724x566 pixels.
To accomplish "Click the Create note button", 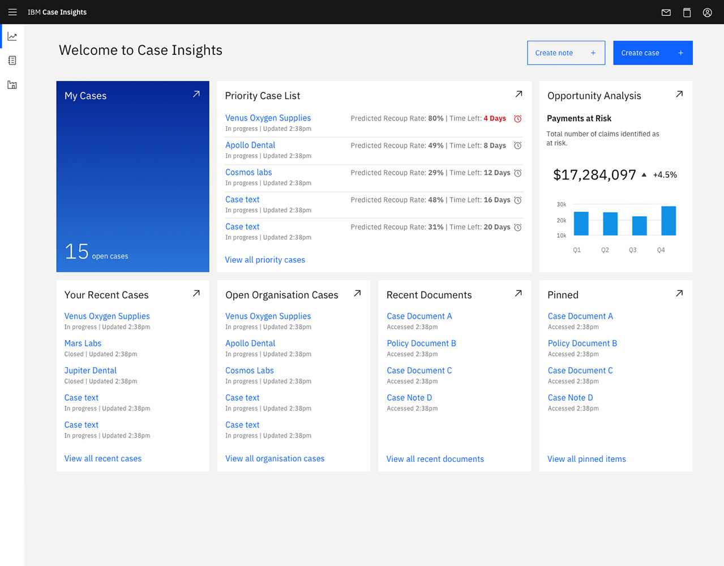I will [566, 53].
